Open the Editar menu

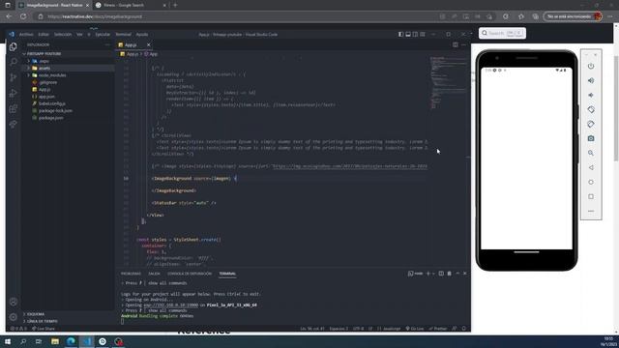pyautogui.click(x=44, y=35)
